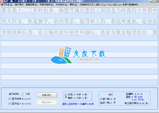Image resolution: width=159 pixels, height=113 pixels.
Task: Click the sample text line starting 的大阿哥
Action: point(79,22)
